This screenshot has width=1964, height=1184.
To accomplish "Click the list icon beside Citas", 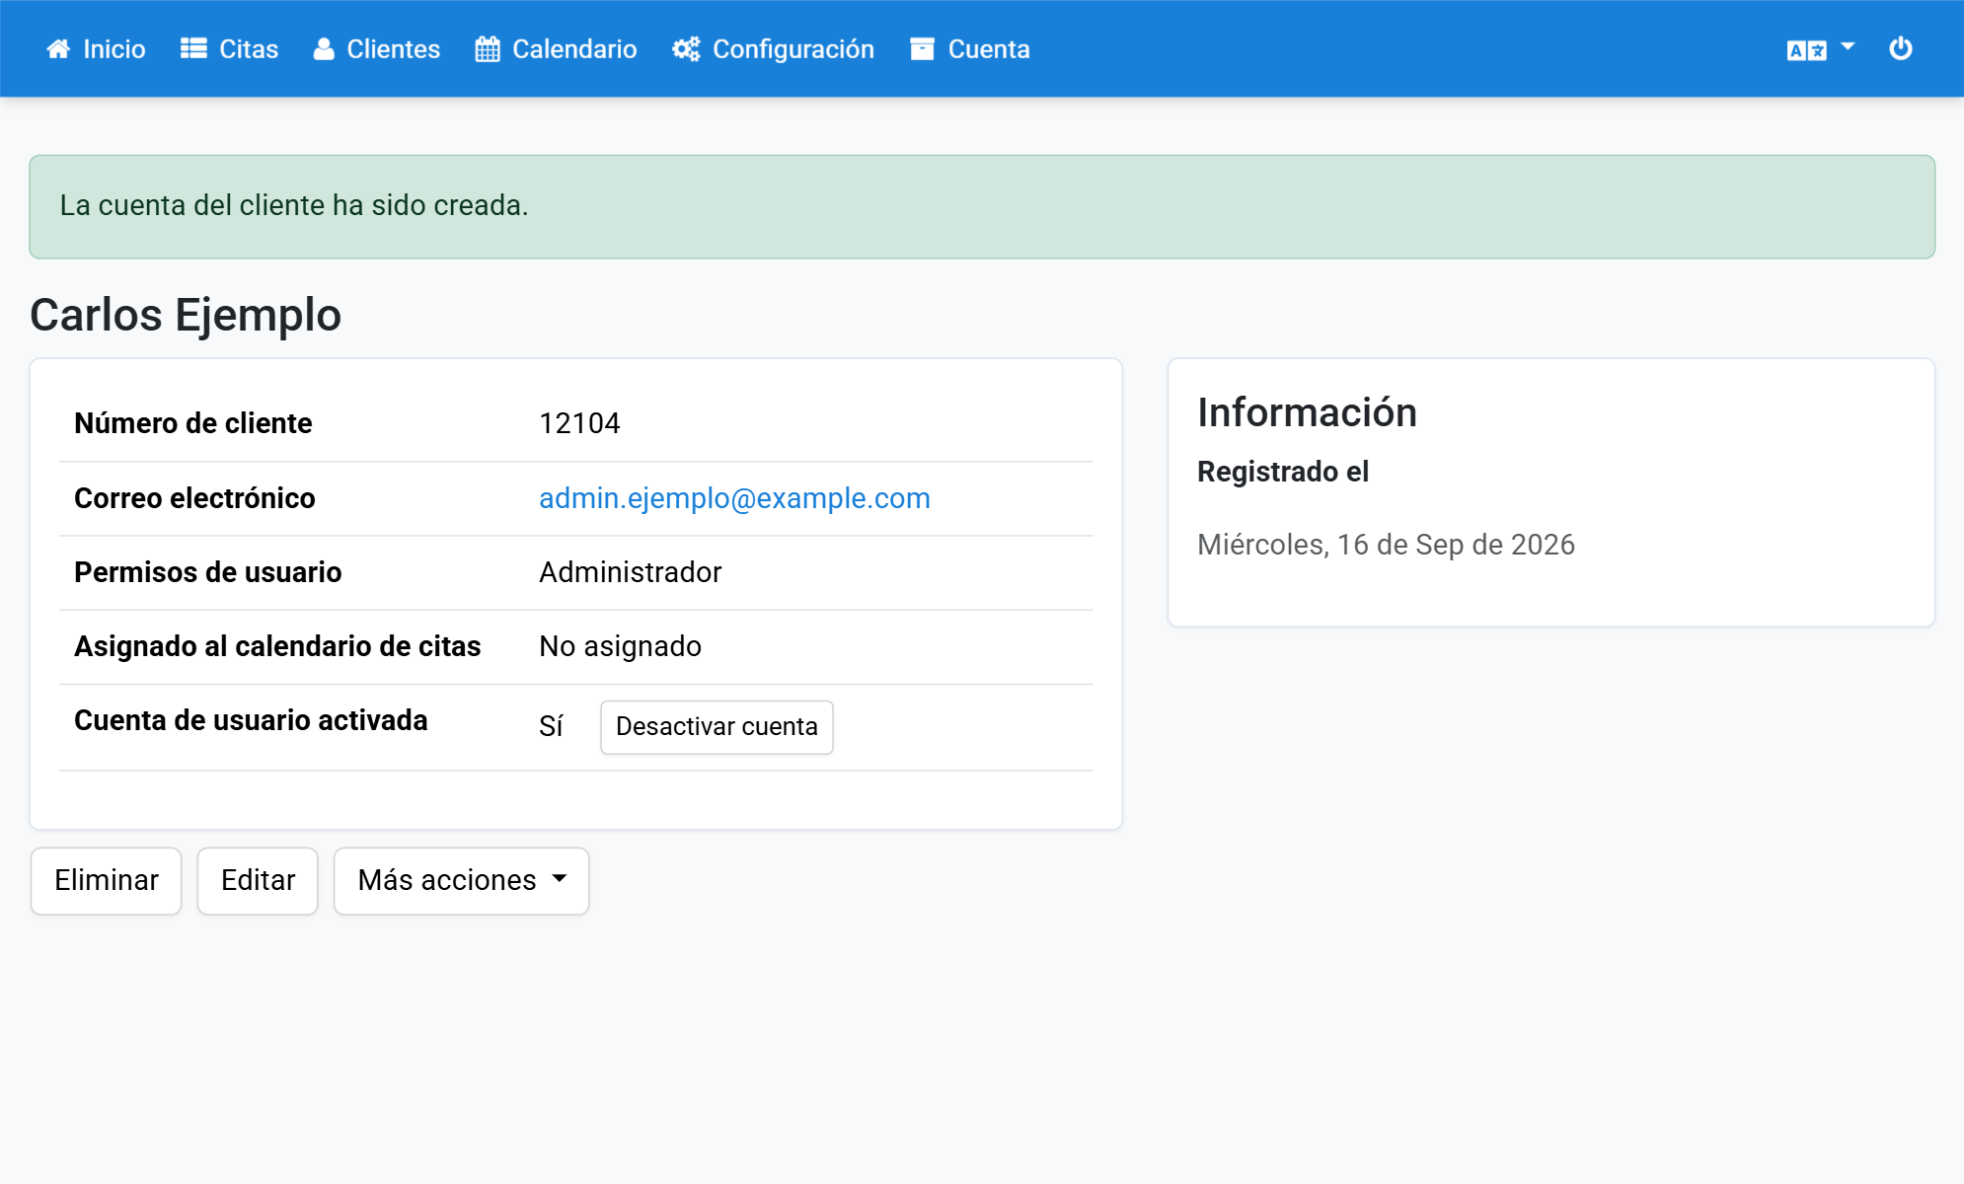I will pos(193,49).
